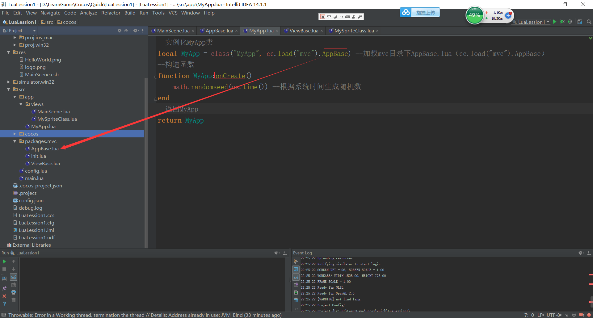This screenshot has height=318, width=593.
Task: Open Run panel gear settings
Action: point(277,253)
